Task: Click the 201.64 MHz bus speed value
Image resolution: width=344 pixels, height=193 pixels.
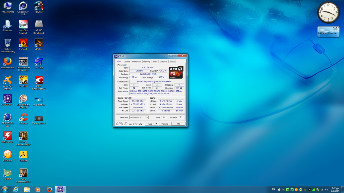Action: point(138,108)
